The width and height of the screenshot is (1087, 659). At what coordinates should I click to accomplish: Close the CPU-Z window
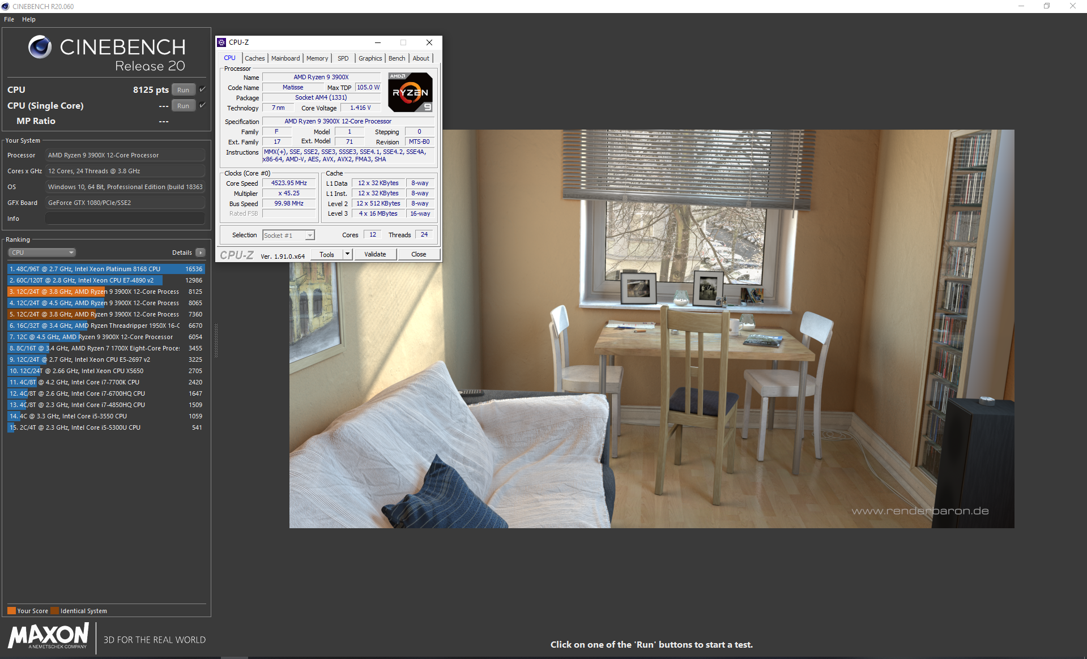coord(429,42)
